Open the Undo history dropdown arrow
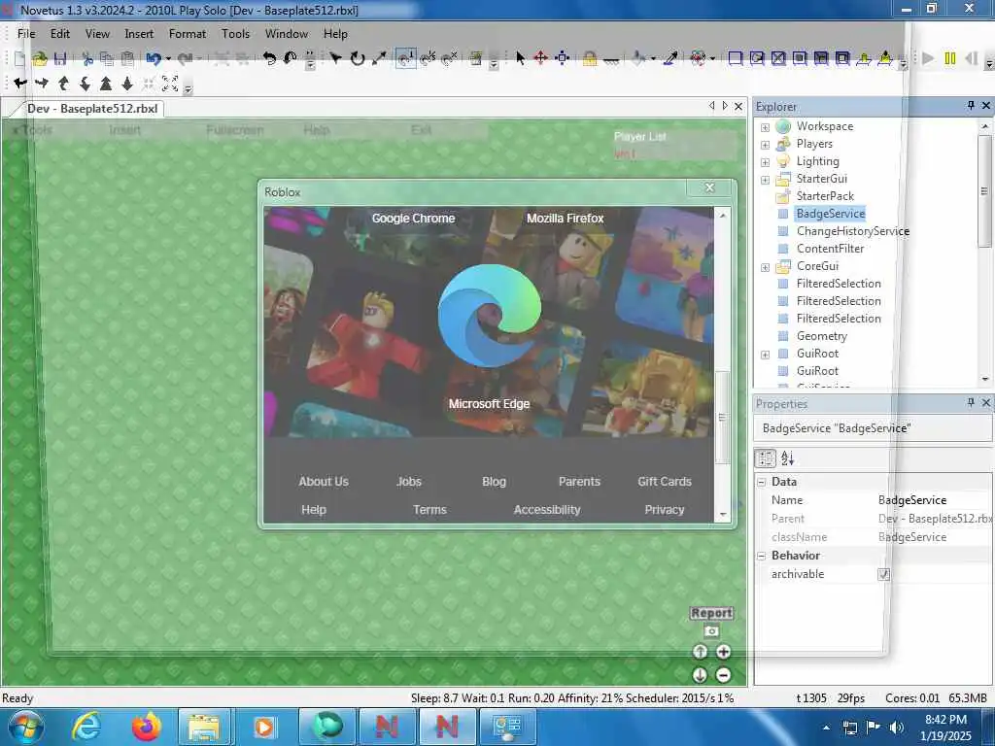The image size is (995, 746). pos(168,59)
